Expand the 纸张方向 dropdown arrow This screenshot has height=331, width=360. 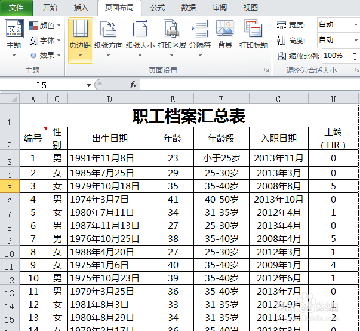pyautogui.click(x=109, y=56)
